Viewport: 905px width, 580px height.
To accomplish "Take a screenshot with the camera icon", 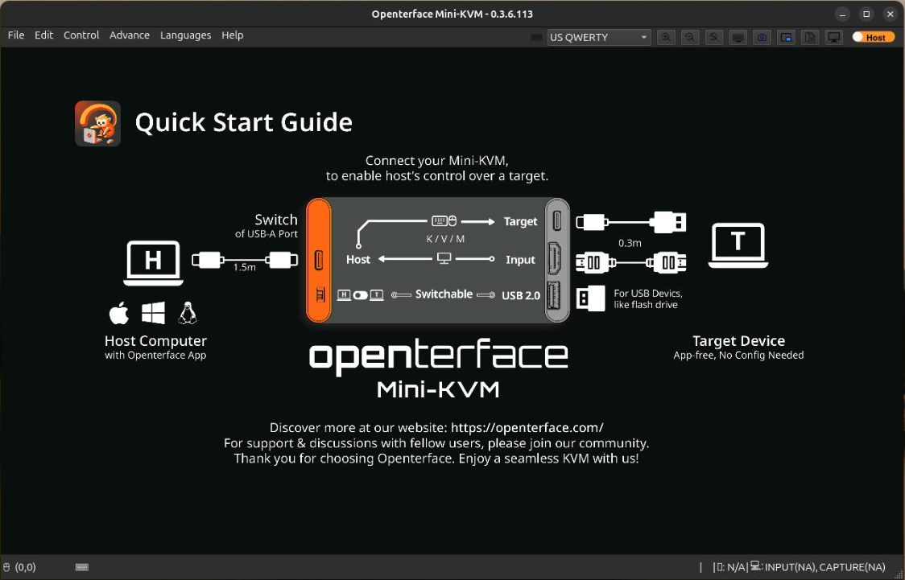I will 762,37.
